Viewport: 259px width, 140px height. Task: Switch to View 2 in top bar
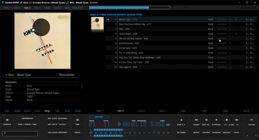[x=17, y=8]
